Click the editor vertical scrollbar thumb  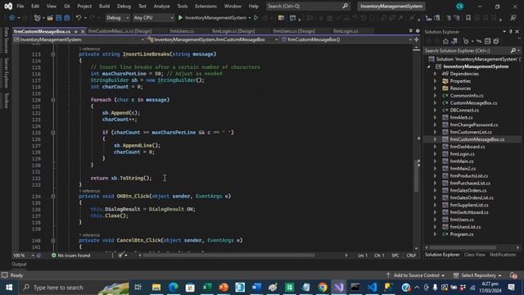[x=416, y=175]
